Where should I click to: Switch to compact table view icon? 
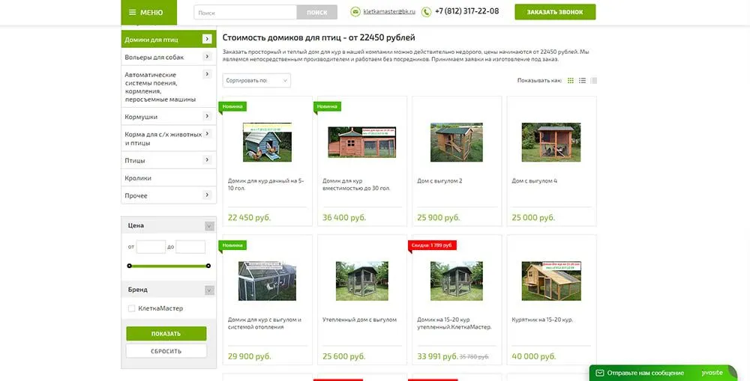594,80
